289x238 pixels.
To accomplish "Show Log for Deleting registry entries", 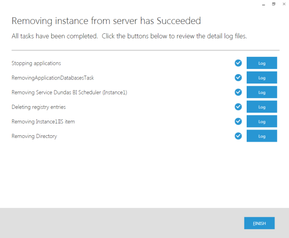I will (x=262, y=107).
